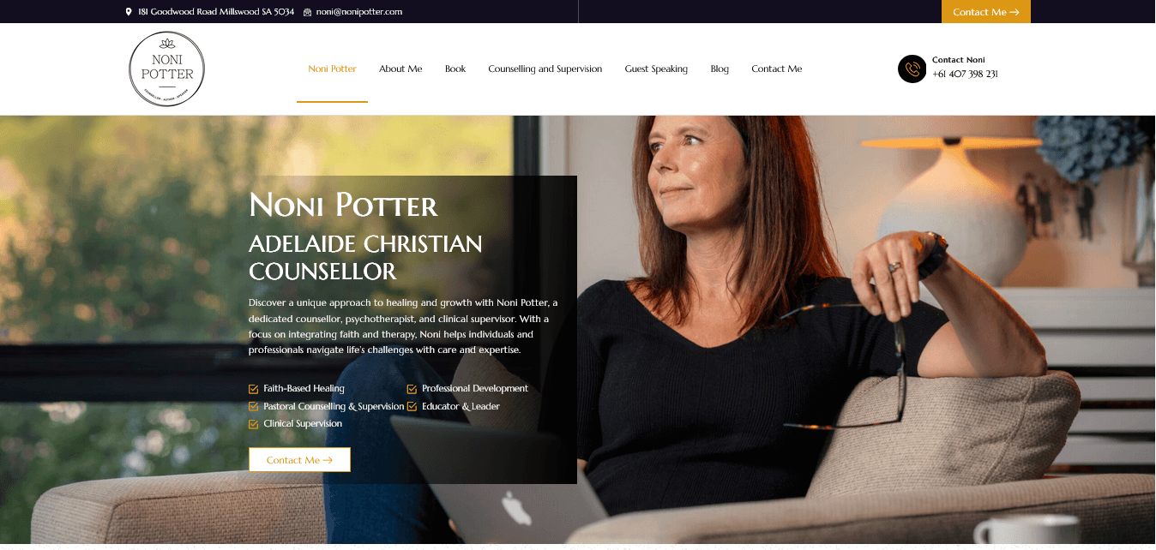Click the map pin icon beside address

point(129,12)
